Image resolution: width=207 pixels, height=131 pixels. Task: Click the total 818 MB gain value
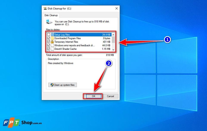coord(110,55)
